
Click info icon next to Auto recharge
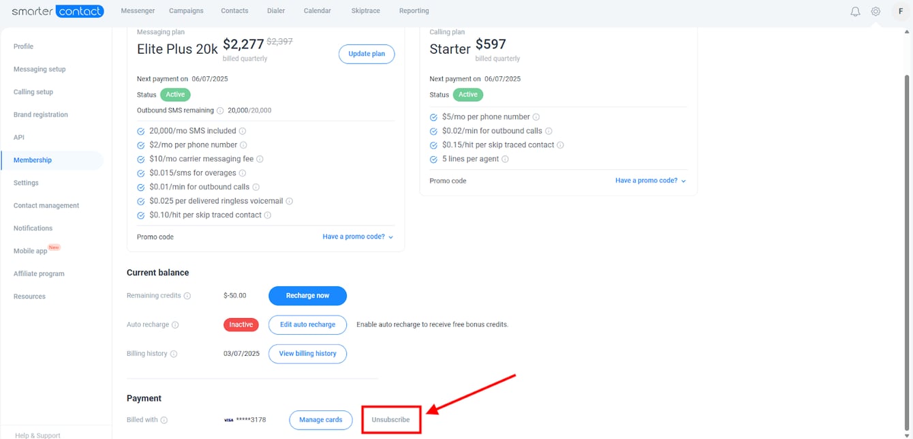175,325
